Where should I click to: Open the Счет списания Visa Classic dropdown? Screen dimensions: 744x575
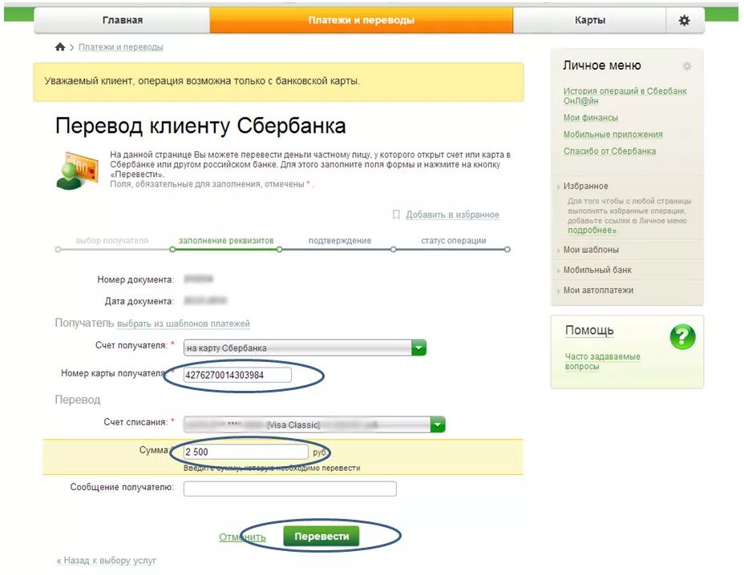tap(314, 424)
